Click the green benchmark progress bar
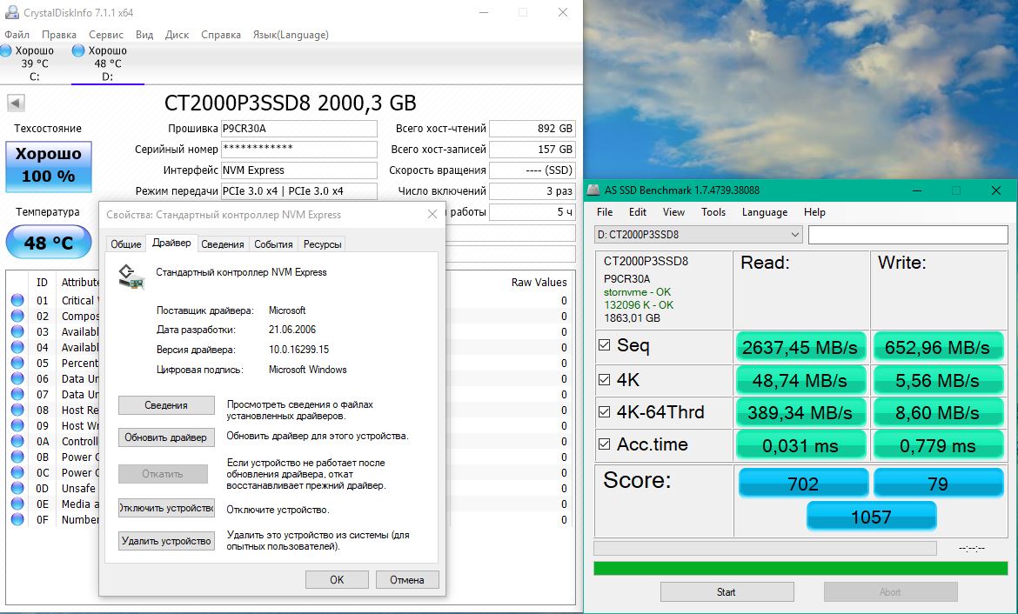 click(800, 568)
